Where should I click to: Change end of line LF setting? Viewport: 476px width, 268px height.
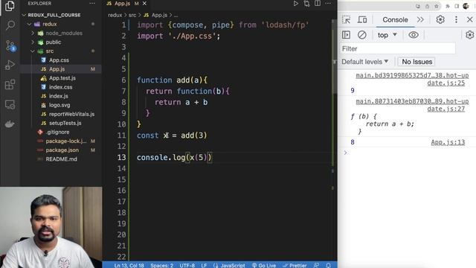tap(204, 265)
